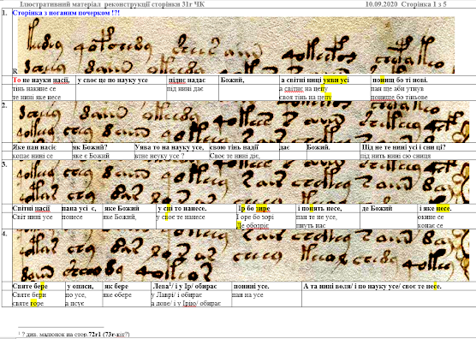This screenshot has width=476, height=339.
Task: Select the manuscript image in row 1
Action: pyautogui.click(x=236, y=45)
